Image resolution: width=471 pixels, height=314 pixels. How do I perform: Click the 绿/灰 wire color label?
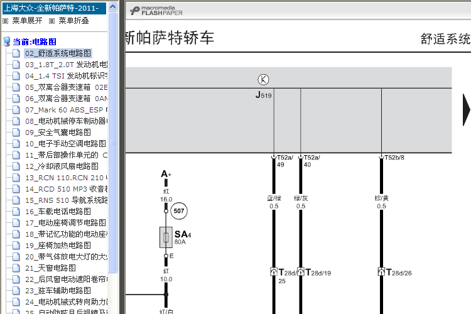[301, 198]
